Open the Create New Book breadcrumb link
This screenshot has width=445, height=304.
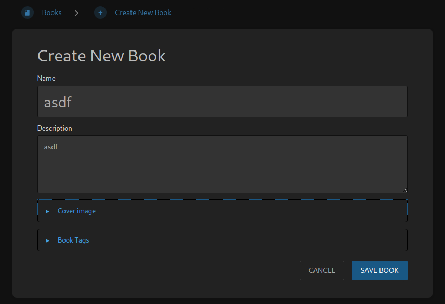[x=143, y=12]
